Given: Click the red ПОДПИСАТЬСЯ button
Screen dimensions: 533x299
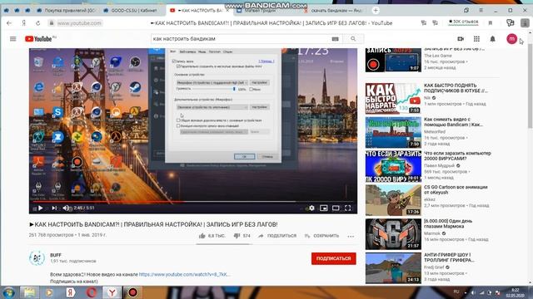Looking at the screenshot, I should [333, 258].
